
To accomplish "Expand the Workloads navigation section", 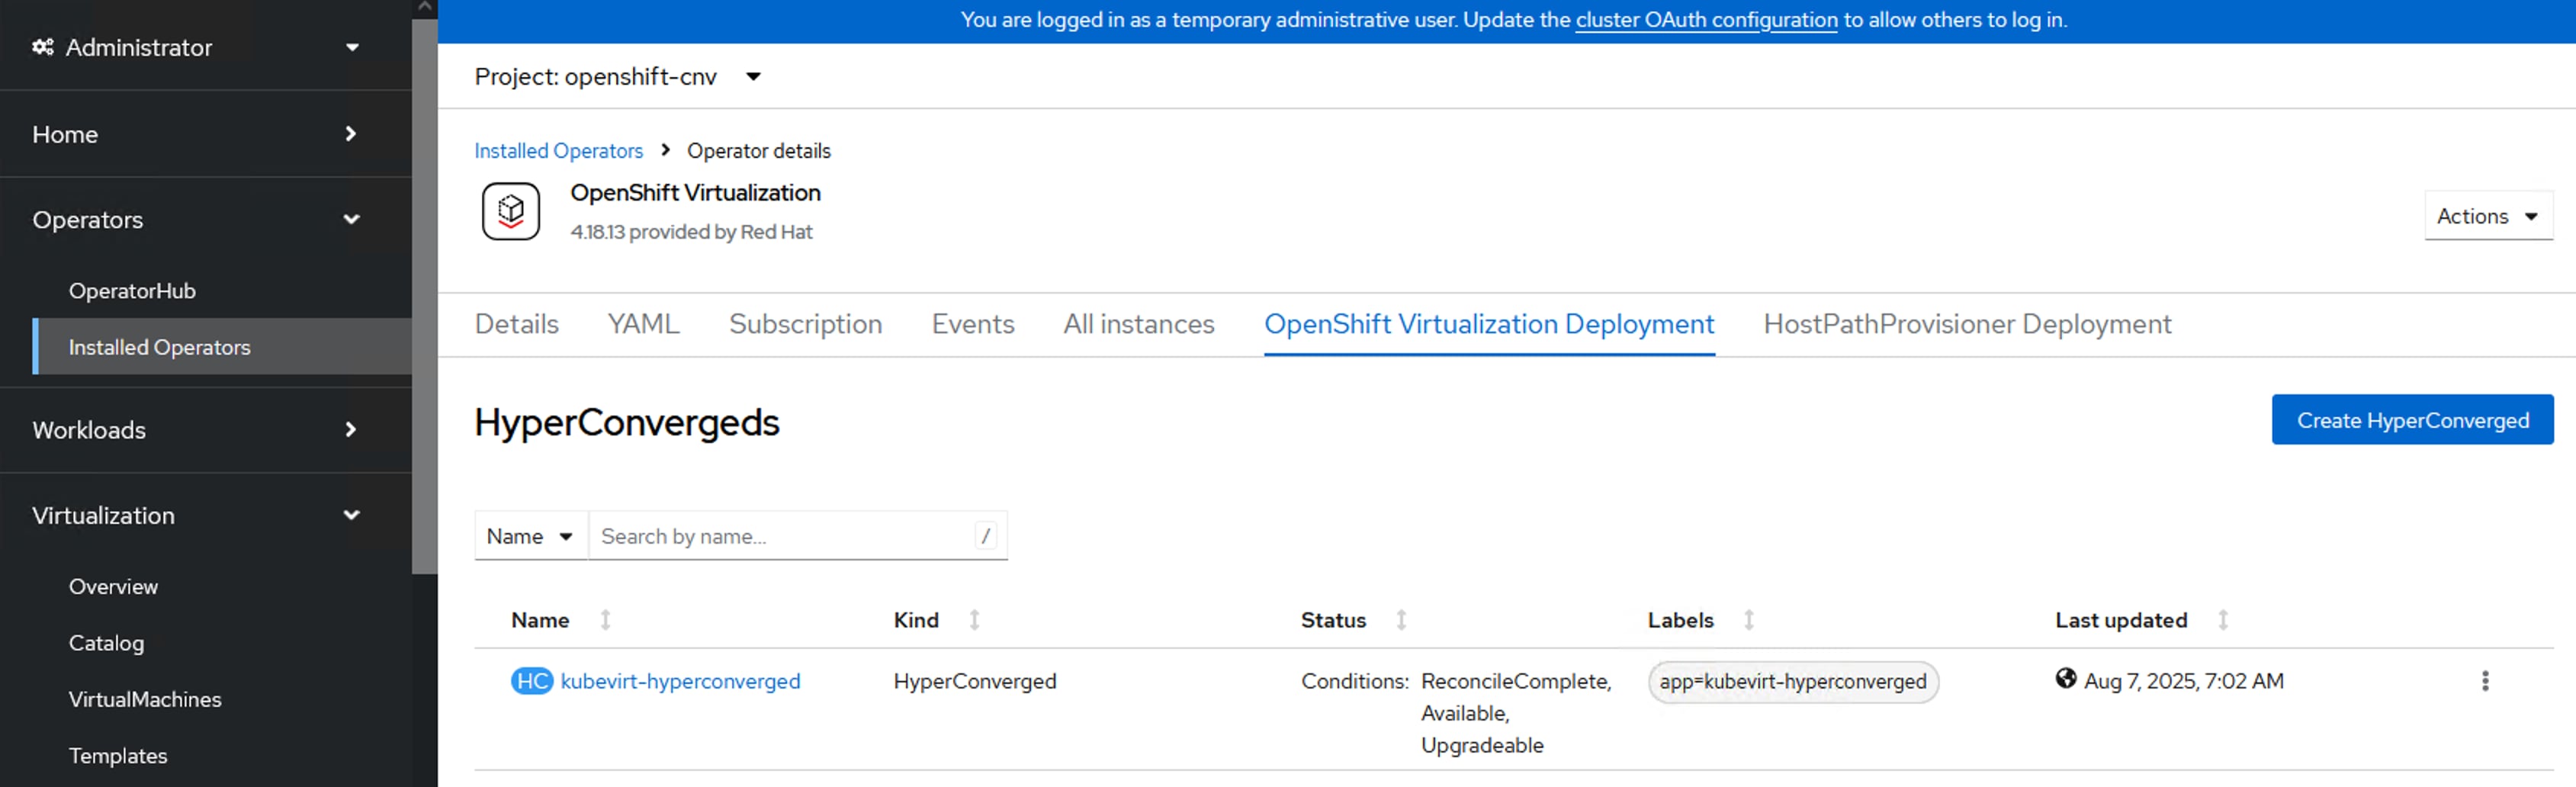I will tap(195, 430).
